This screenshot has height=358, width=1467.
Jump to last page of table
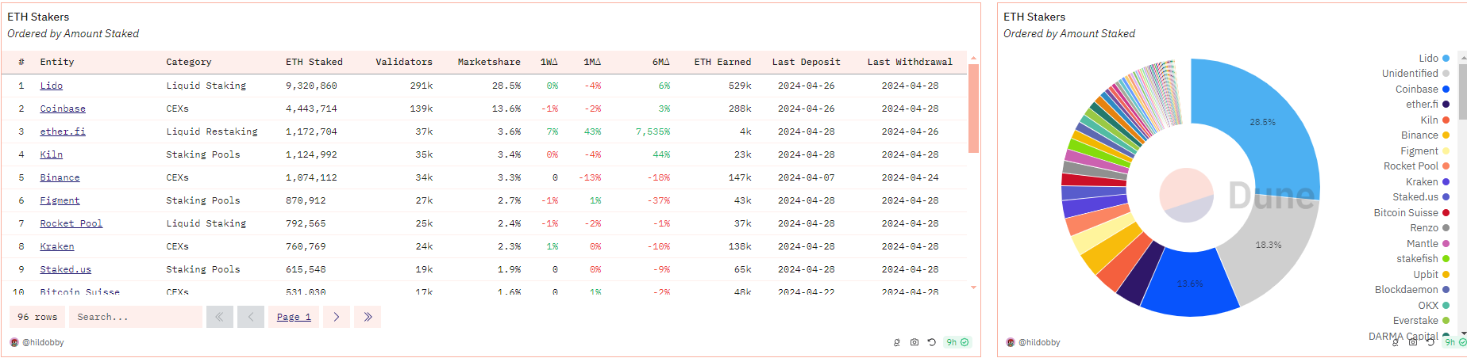(x=368, y=317)
